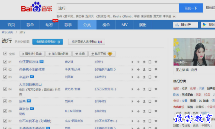The height and width of the screenshot is (129, 215).
Task: Favorite song 04 heart icon
Action: (156, 89)
